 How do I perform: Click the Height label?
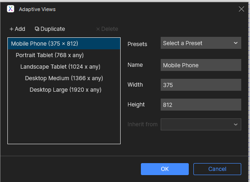(136, 105)
